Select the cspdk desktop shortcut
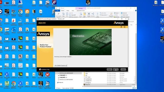 tap(7, 31)
